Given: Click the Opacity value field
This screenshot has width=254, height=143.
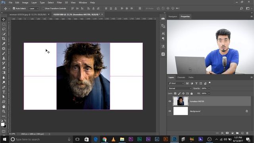Looking at the screenshot, I should coord(204,88).
